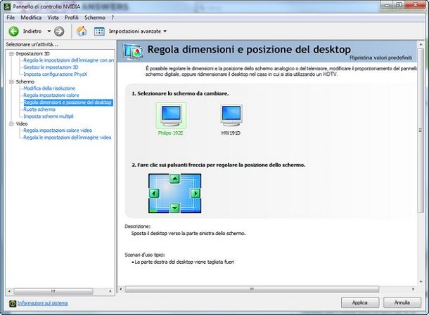Click the grey forward arrow icon
Image resolution: width=429 pixels, height=315 pixels.
(x=59, y=32)
